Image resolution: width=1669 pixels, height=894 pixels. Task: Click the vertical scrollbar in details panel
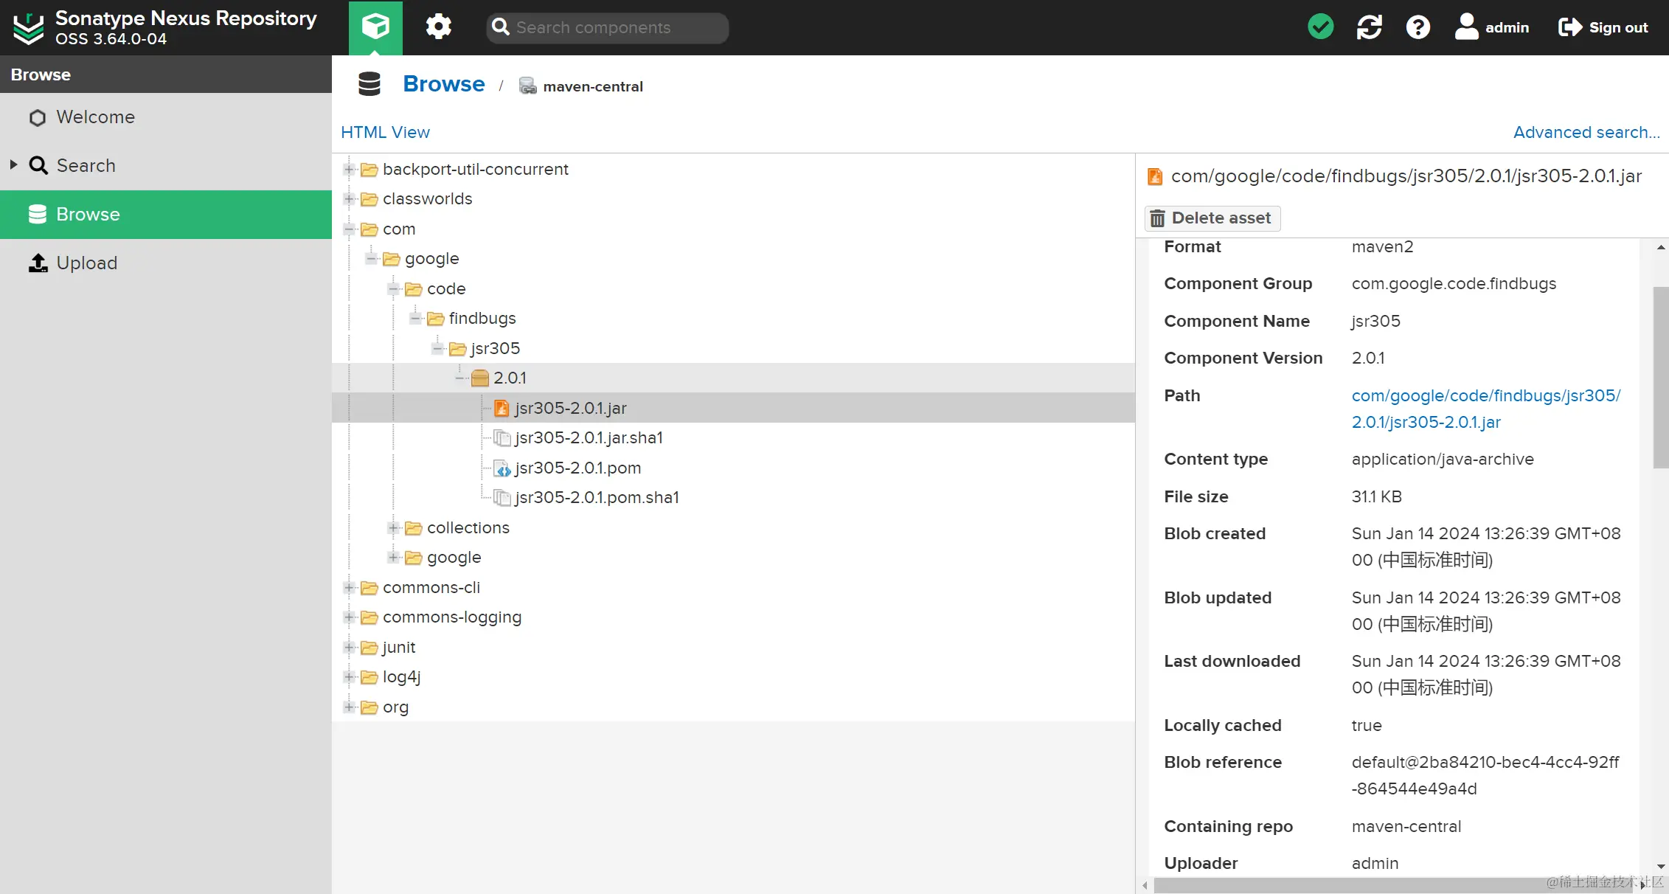pos(1660,376)
